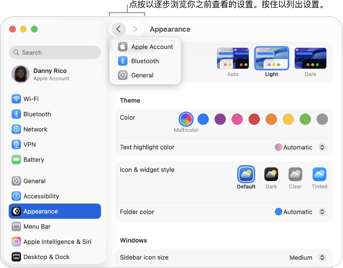
Task: Open Apple Intelligence & Siri settings
Action: (57, 242)
